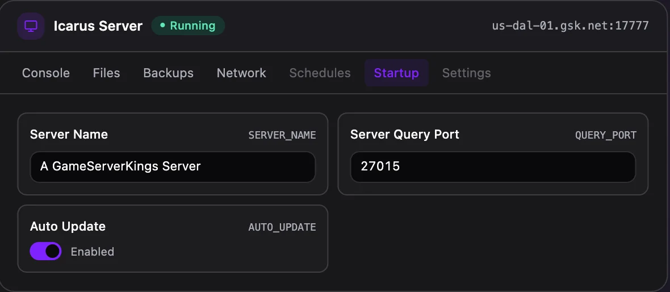
Task: Select the Startup tab
Action: click(x=396, y=73)
